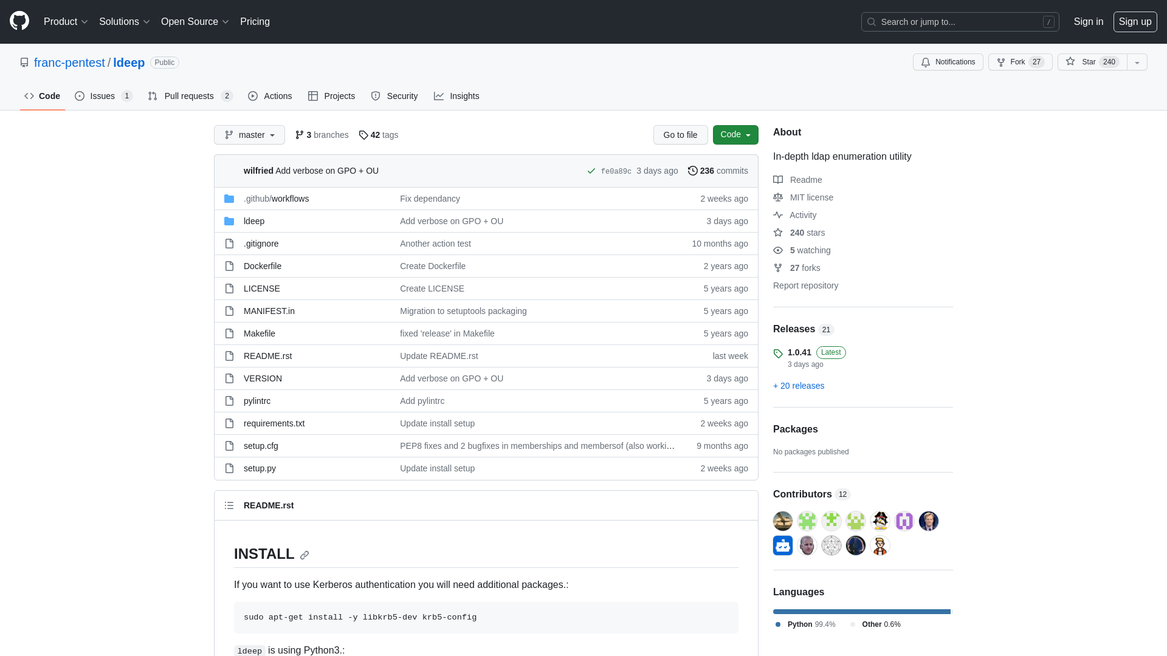Open the + 20 releases link
Image resolution: width=1167 pixels, height=656 pixels.
[x=799, y=386]
